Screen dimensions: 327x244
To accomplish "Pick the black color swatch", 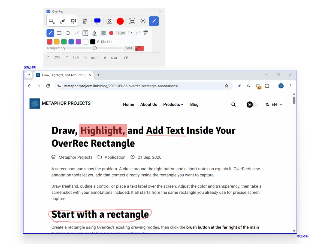I will coord(93,42).
